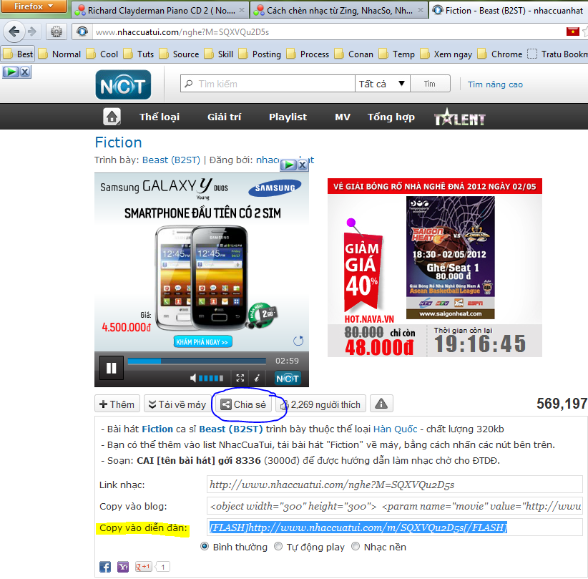588x579 pixels.
Task: Click the Copy vào blog embed code field
Action: click(x=394, y=506)
